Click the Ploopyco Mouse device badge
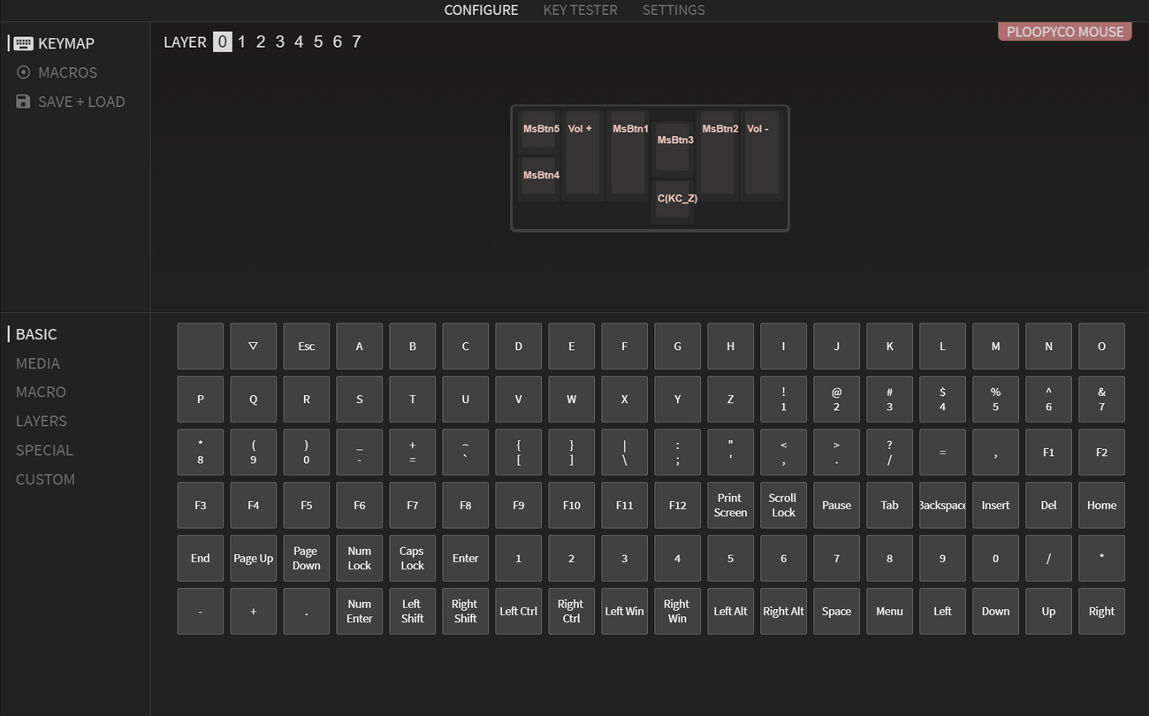The image size is (1149, 716). tap(1065, 32)
